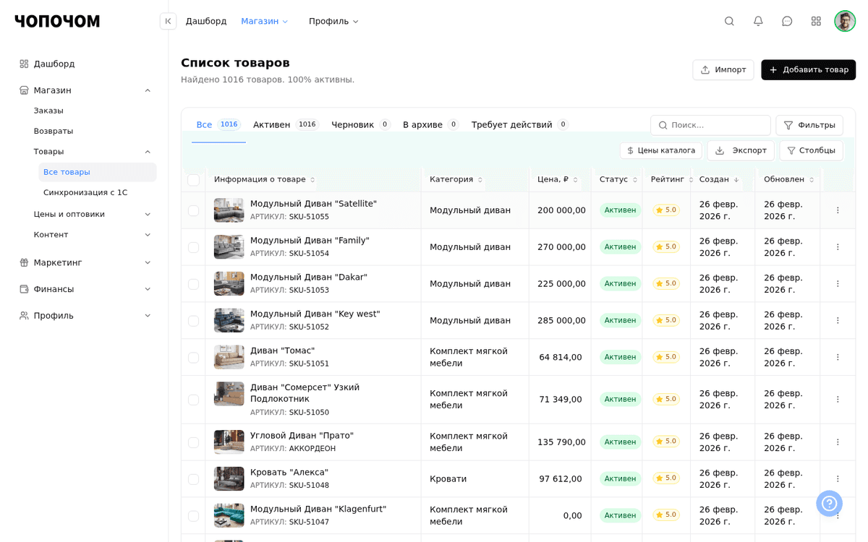Viewport: 868px width, 542px height.
Task: Expand the Профиль top navigation dropdown
Action: point(333,21)
